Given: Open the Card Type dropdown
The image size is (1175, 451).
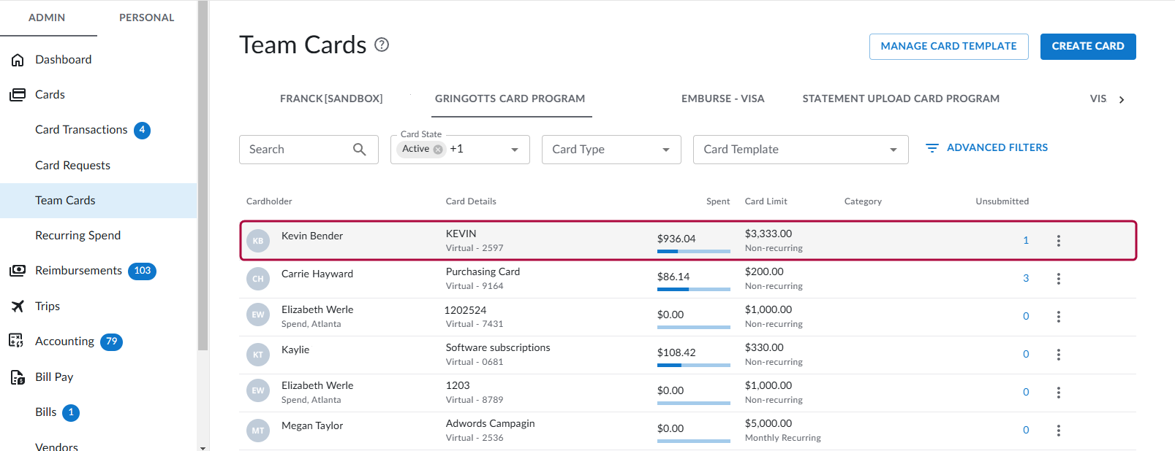Looking at the screenshot, I should point(665,150).
